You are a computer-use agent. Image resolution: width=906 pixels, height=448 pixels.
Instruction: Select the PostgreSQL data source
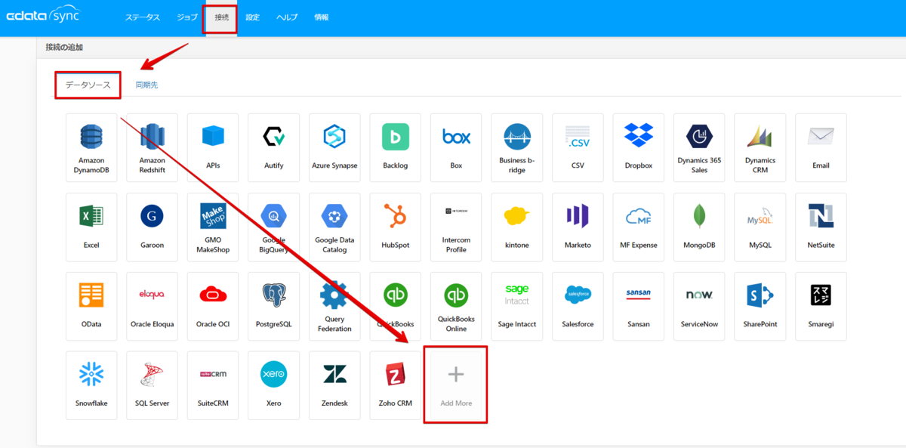click(273, 306)
